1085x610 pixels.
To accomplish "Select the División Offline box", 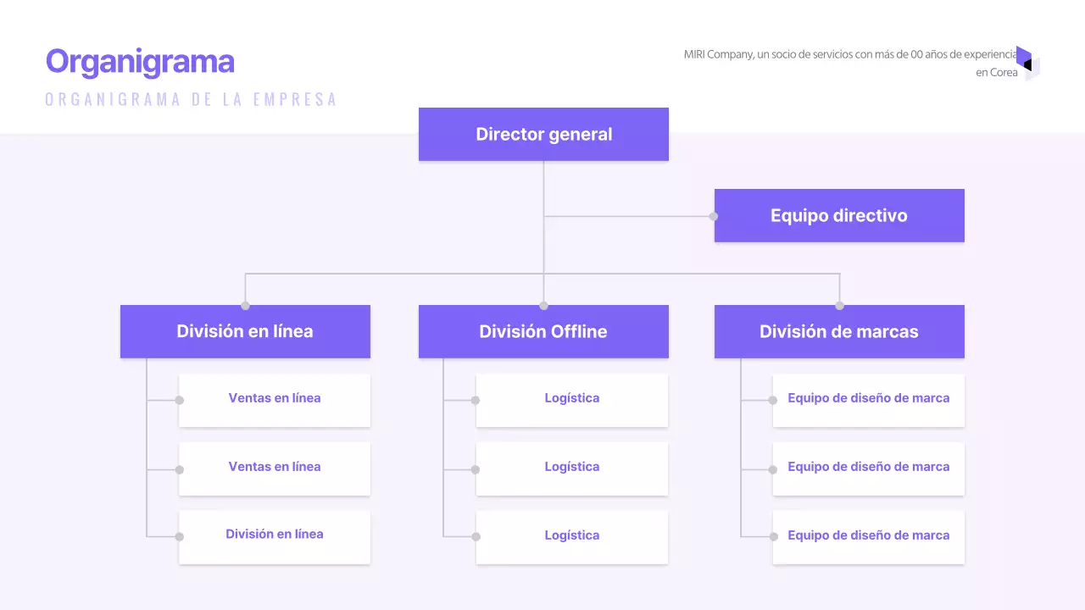I will tap(543, 331).
